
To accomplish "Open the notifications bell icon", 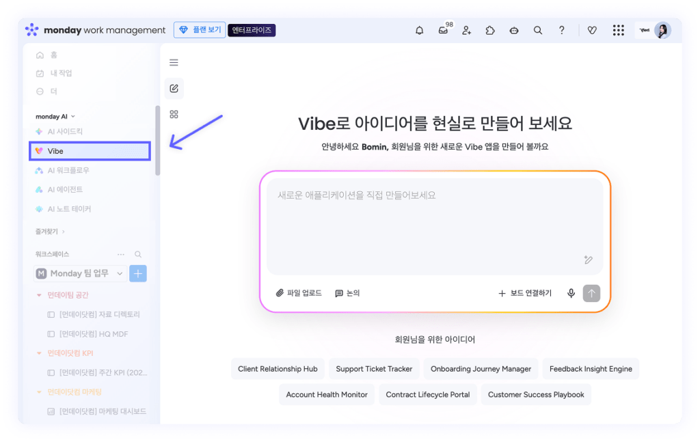I will [420, 31].
